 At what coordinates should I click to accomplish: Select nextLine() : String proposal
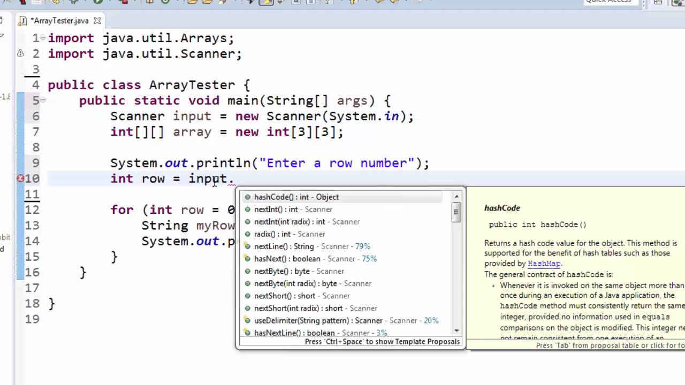[x=342, y=246]
